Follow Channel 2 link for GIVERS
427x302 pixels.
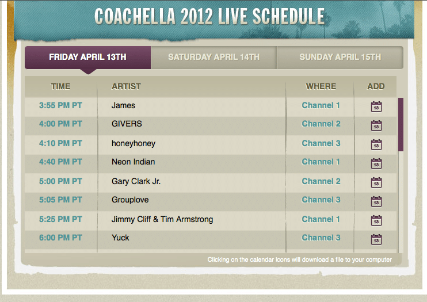321,124
